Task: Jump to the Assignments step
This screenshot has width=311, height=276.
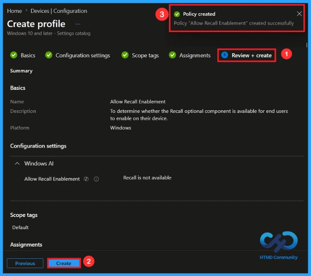Action: tap(190, 55)
